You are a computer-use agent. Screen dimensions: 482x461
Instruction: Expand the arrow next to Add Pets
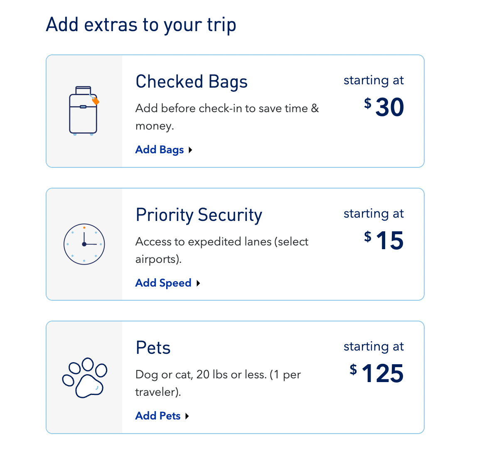187,416
